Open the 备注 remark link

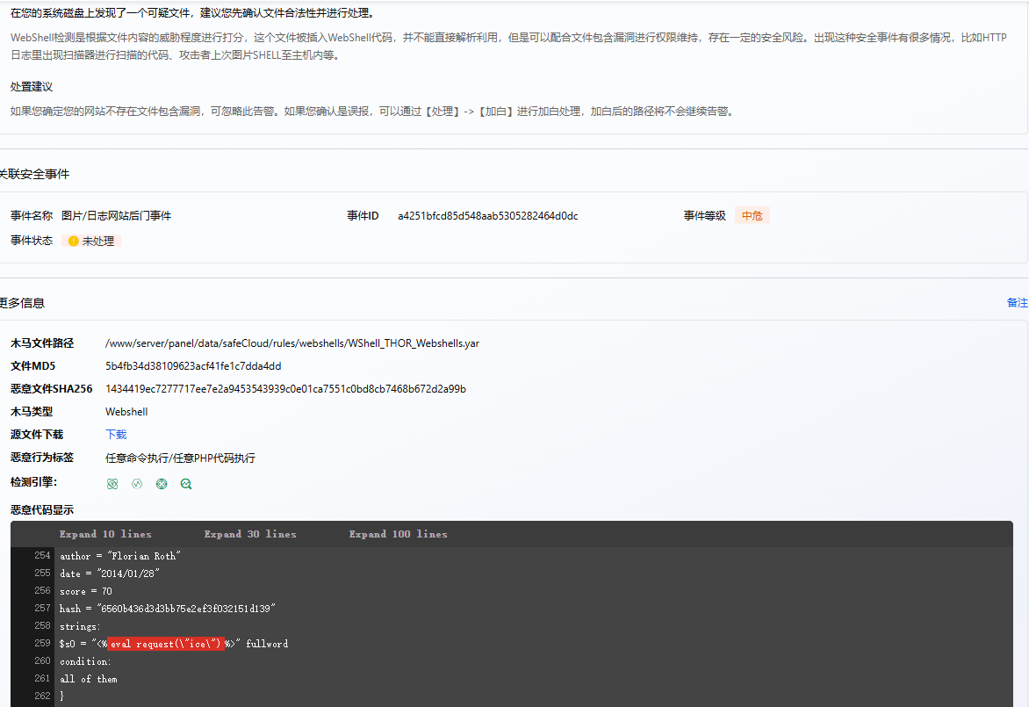(1018, 303)
